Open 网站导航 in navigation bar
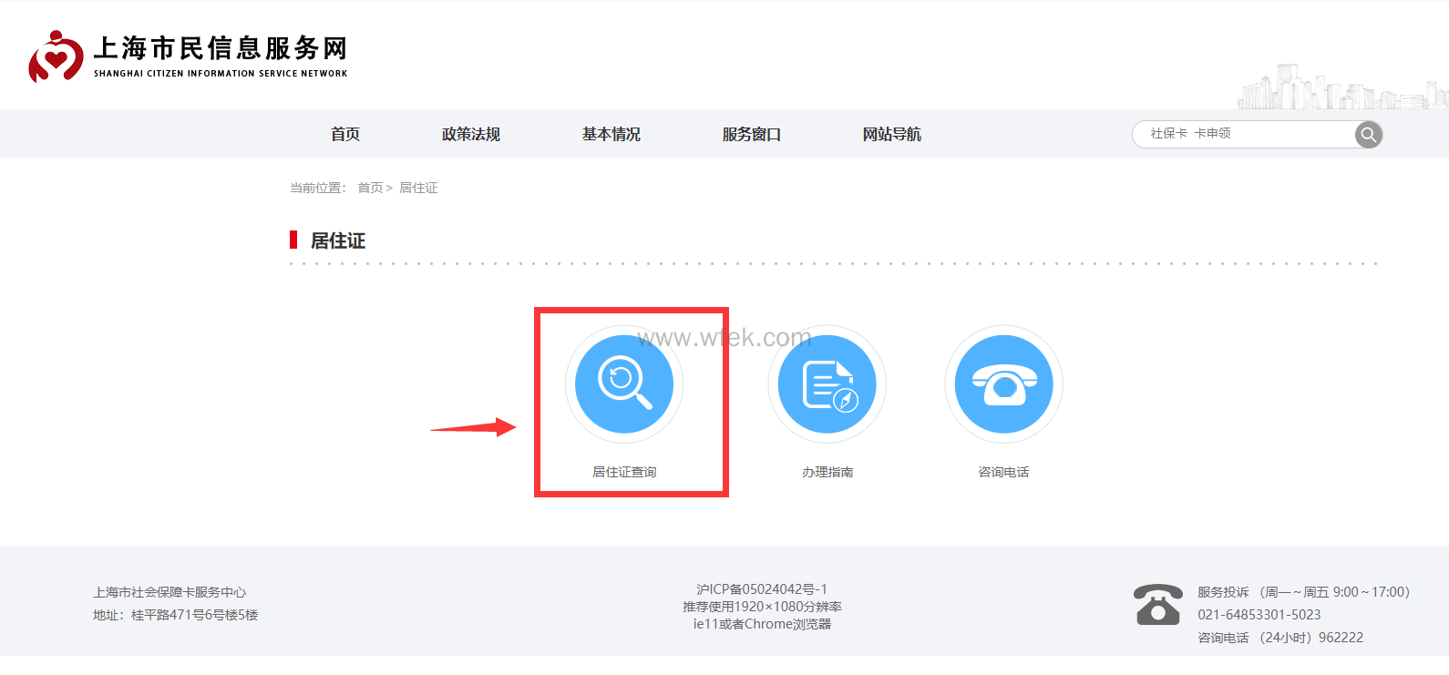The height and width of the screenshot is (675, 1449). tap(892, 134)
